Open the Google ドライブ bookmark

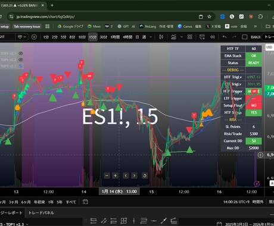(x=70, y=26)
